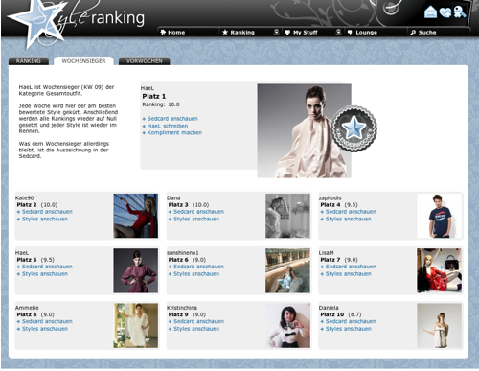479x371 pixels.
Task: Select the WOCHENSIEGER tab
Action: [x=83, y=61]
